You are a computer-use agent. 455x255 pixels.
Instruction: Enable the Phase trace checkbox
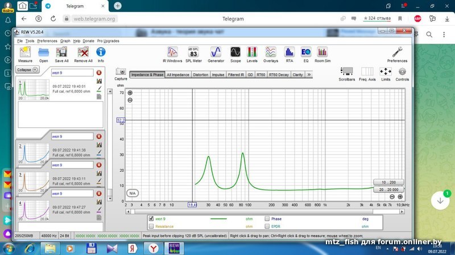tap(267, 219)
